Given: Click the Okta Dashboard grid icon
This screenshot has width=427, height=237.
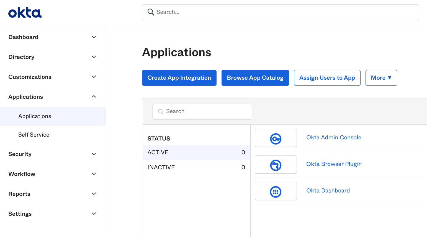Looking at the screenshot, I should coord(276,191).
